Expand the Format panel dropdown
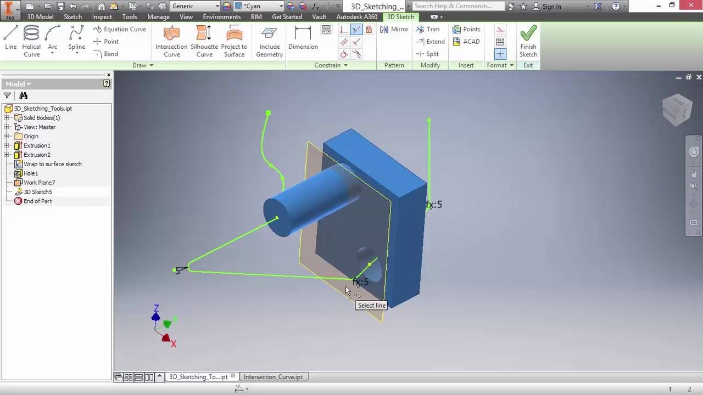This screenshot has width=703, height=395. 500,65
